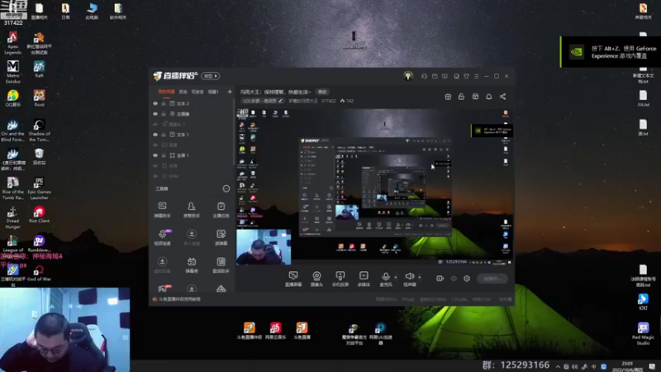Add a 摄像头 camera source

coord(316,279)
